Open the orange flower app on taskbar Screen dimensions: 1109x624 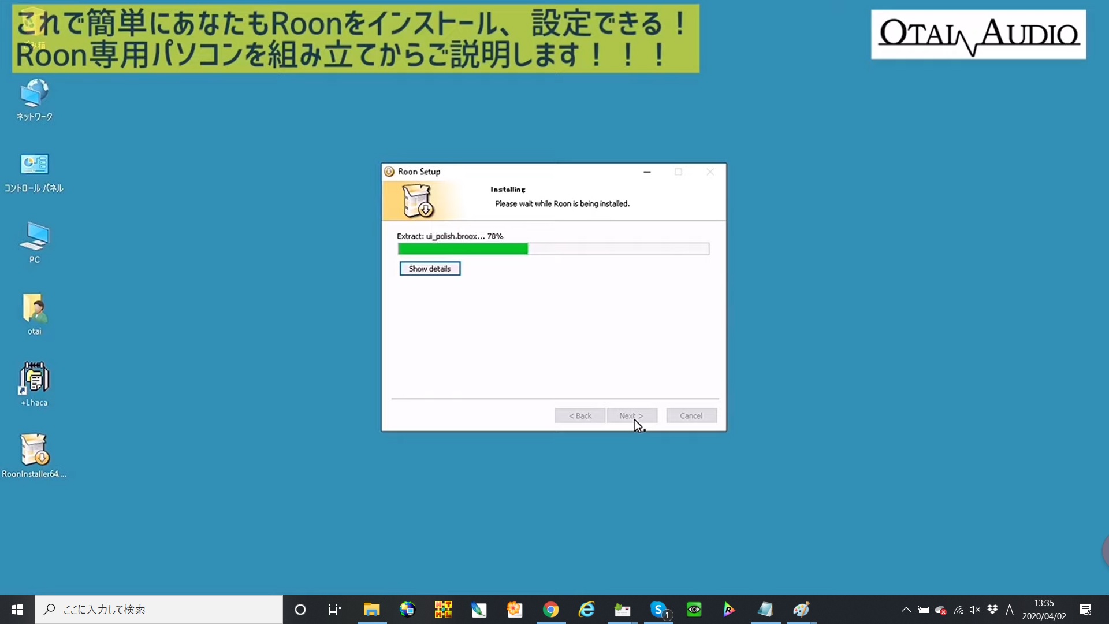[515, 610]
